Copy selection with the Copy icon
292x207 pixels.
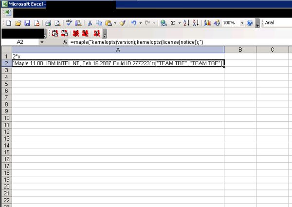[x=99, y=23]
